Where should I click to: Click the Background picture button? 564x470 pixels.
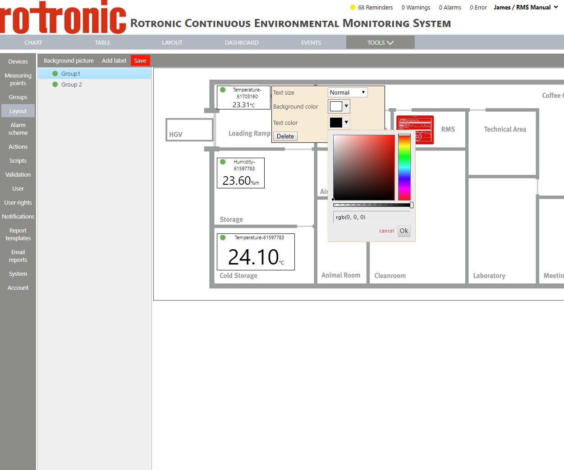click(69, 60)
